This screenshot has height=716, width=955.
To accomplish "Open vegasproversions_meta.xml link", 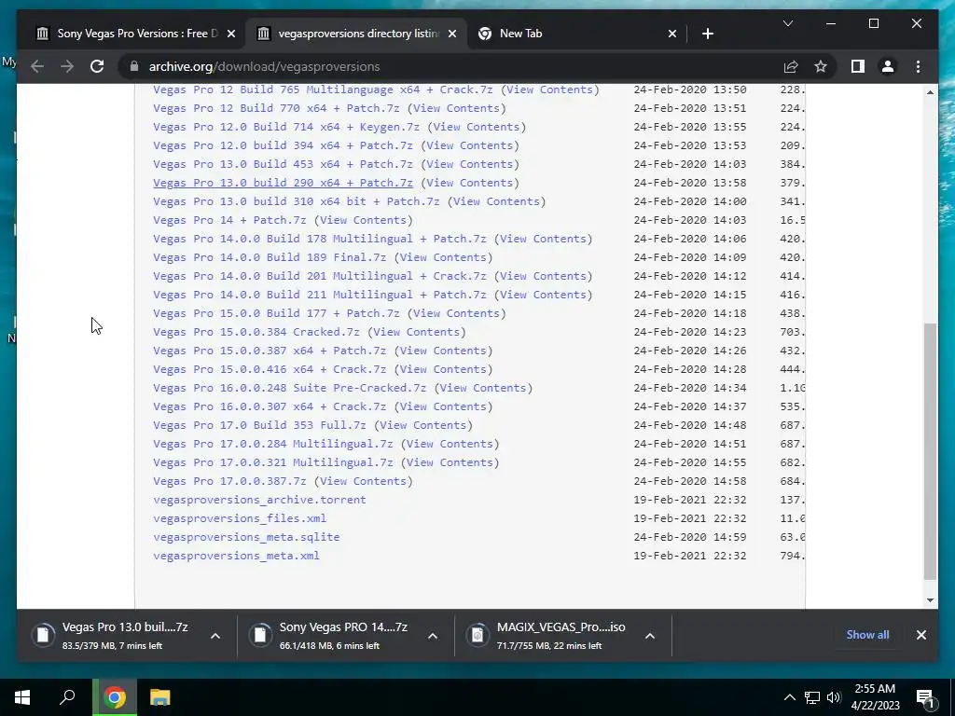I will (x=236, y=556).
